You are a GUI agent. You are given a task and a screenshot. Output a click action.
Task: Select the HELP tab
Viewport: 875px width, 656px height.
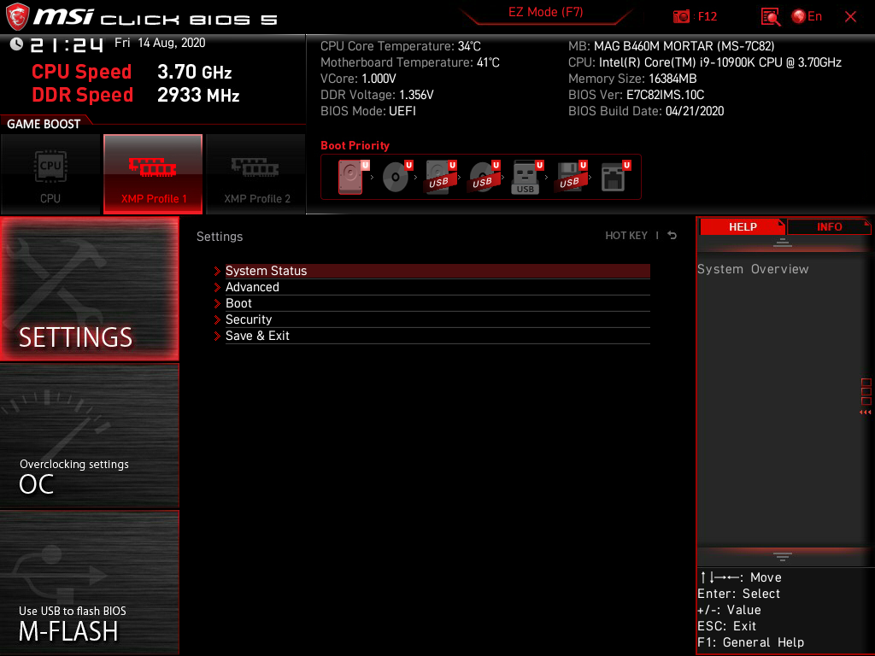(743, 226)
